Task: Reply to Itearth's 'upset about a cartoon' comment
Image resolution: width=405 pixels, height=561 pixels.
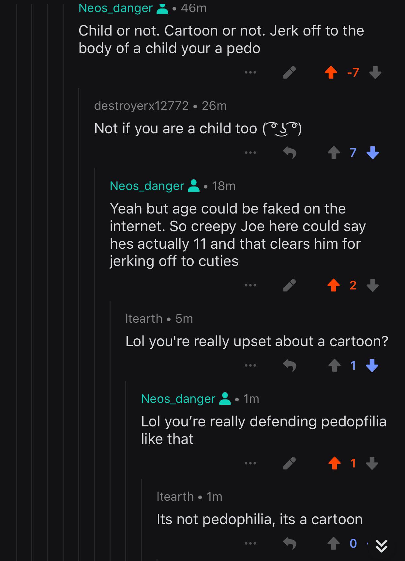Action: pyautogui.click(x=290, y=365)
